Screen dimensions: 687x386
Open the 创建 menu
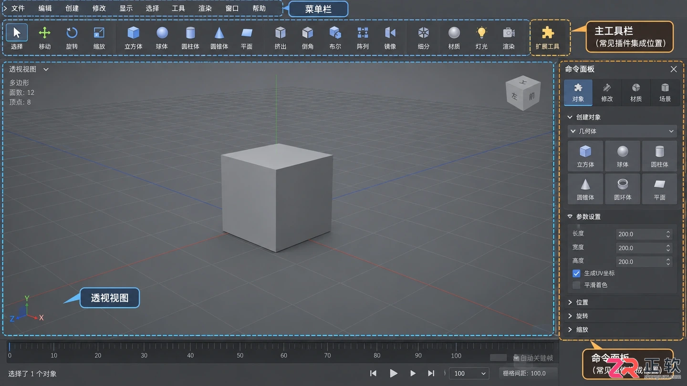click(72, 8)
